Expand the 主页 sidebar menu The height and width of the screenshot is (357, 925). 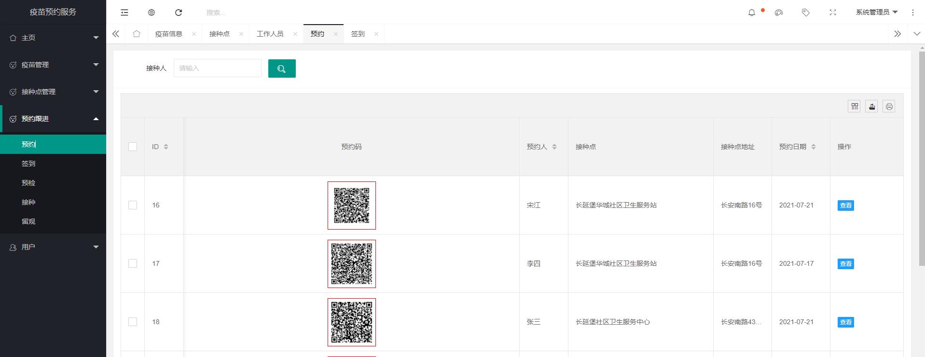(x=53, y=38)
